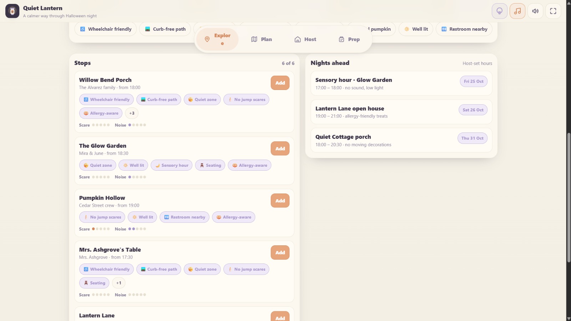Toggle the Wheelchair friendly filter chip at top
This screenshot has width=571, height=321.
click(106, 29)
